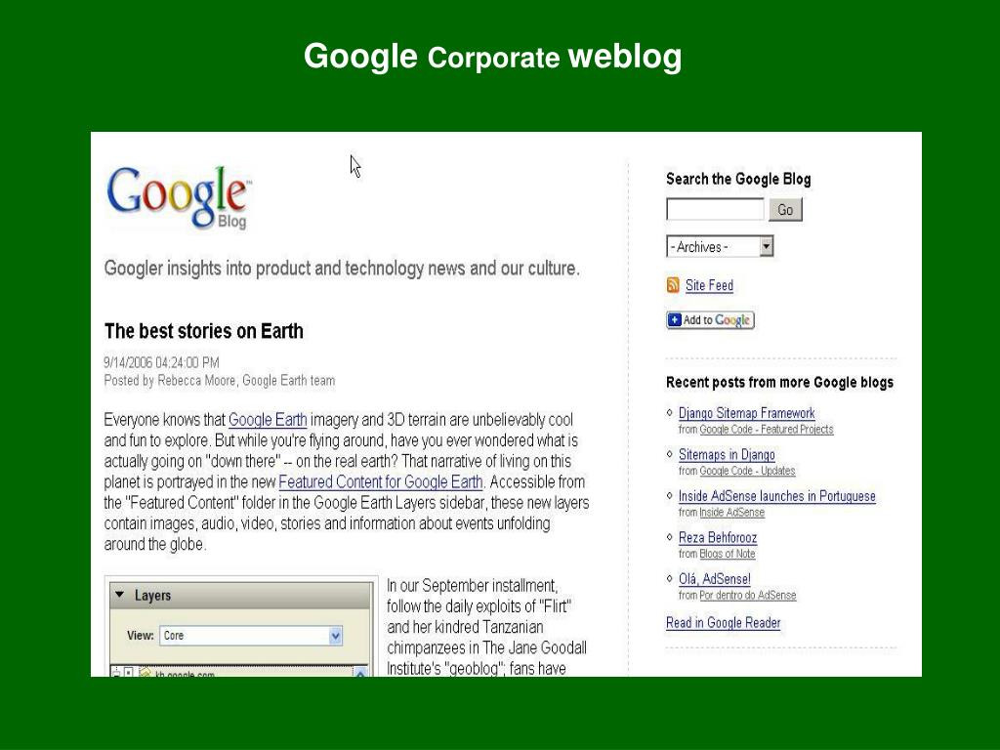Click the Add to Google badge
Screen dimensions: 1000x750
pyautogui.click(x=711, y=320)
